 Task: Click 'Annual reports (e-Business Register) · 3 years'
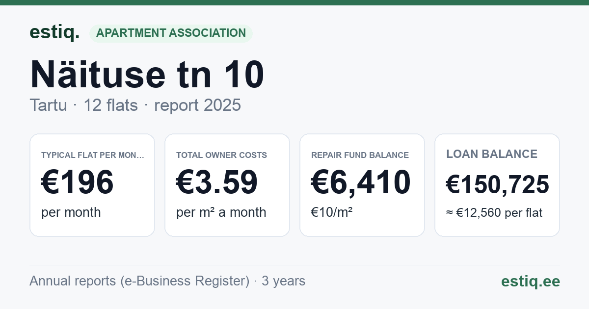pyautogui.click(x=167, y=281)
